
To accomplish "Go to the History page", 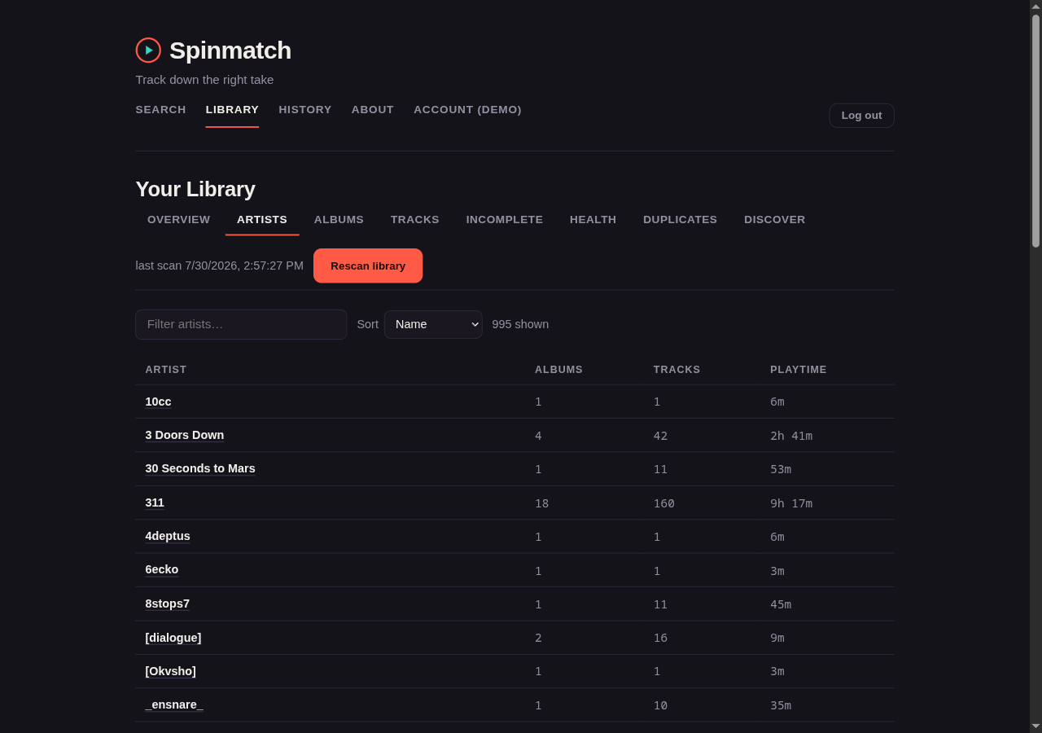I will coord(305,109).
